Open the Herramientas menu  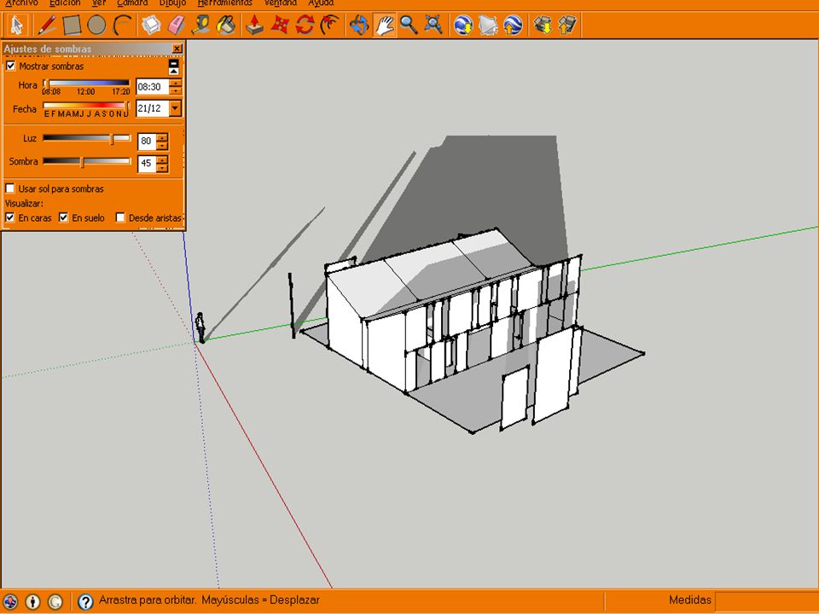[x=225, y=3]
